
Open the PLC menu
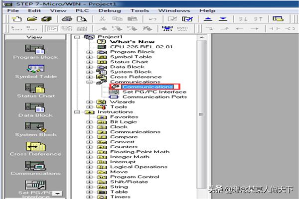click(x=82, y=10)
